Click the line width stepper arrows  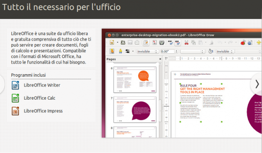pyautogui.click(x=176, y=51)
